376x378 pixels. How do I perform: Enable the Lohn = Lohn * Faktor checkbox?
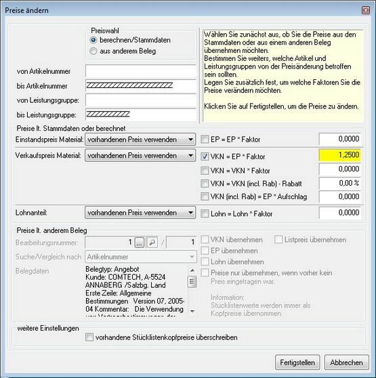click(205, 213)
